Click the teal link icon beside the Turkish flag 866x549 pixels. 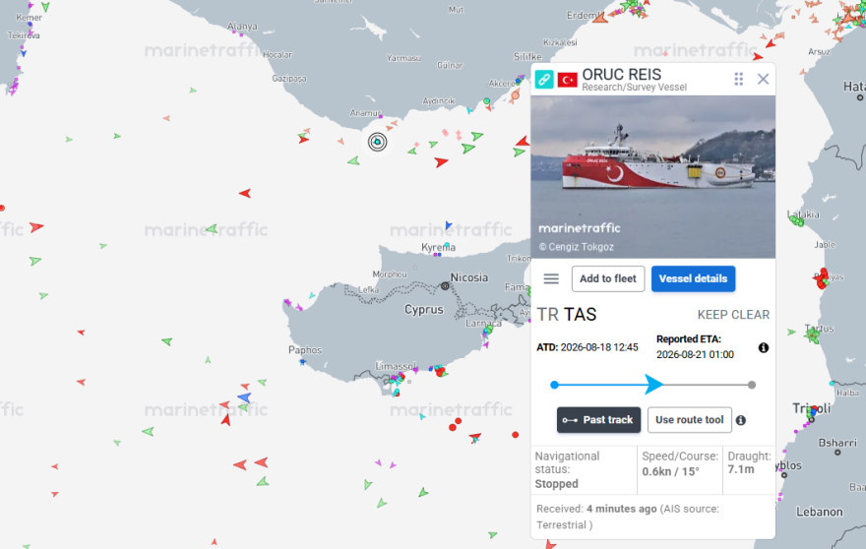[543, 80]
